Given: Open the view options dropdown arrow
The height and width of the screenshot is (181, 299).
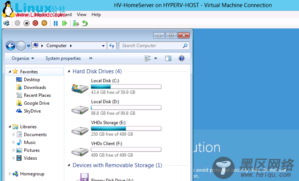Looking at the screenshot, I should pyautogui.click(x=155, y=58).
